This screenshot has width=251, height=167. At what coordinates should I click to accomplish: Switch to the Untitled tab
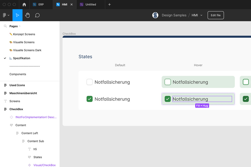pyautogui.click(x=91, y=4)
